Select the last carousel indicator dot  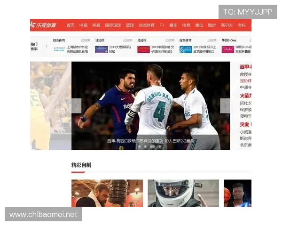point(160,146)
